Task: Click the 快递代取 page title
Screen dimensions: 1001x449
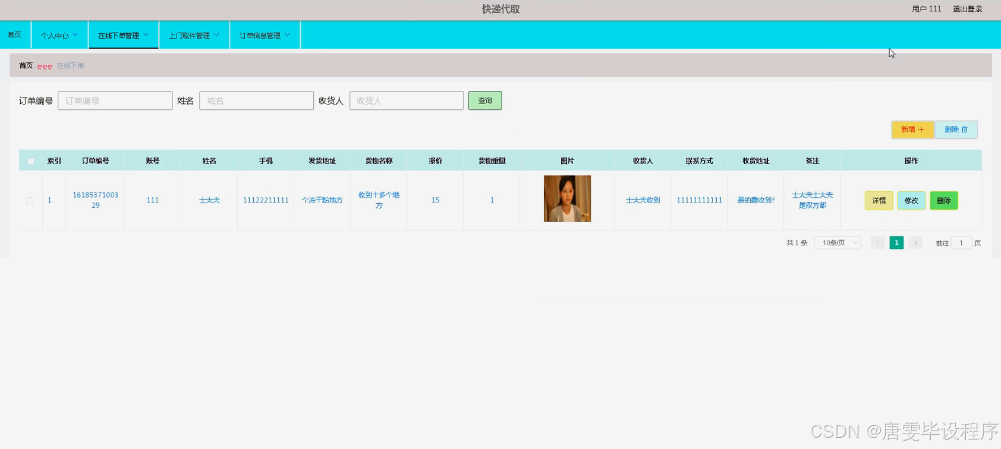Action: point(501,9)
